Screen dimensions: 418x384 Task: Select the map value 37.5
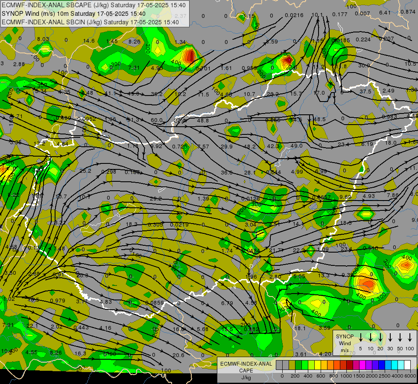click(365, 91)
